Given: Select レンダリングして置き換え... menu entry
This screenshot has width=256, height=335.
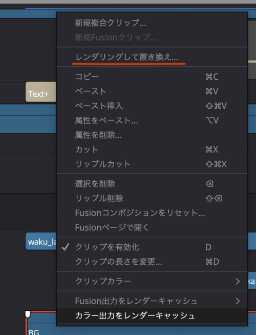Looking at the screenshot, I should coord(152,57).
